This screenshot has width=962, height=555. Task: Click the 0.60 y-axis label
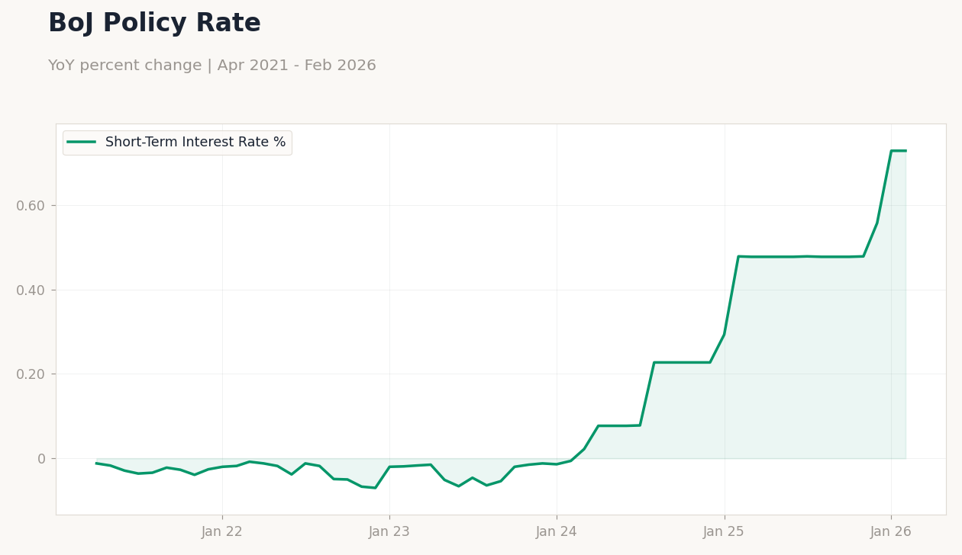click(31, 206)
